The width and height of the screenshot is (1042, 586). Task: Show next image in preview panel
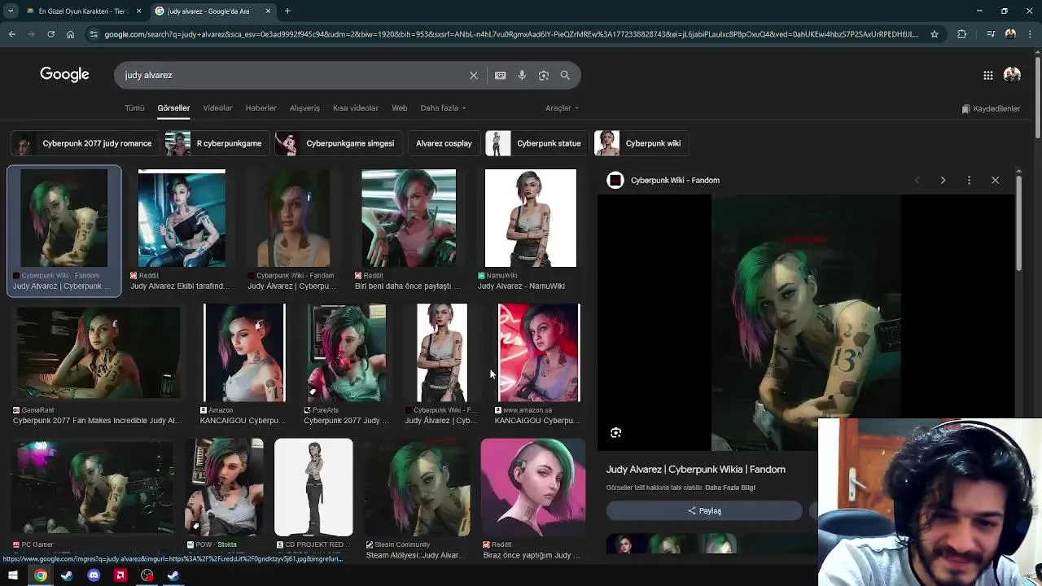(943, 180)
